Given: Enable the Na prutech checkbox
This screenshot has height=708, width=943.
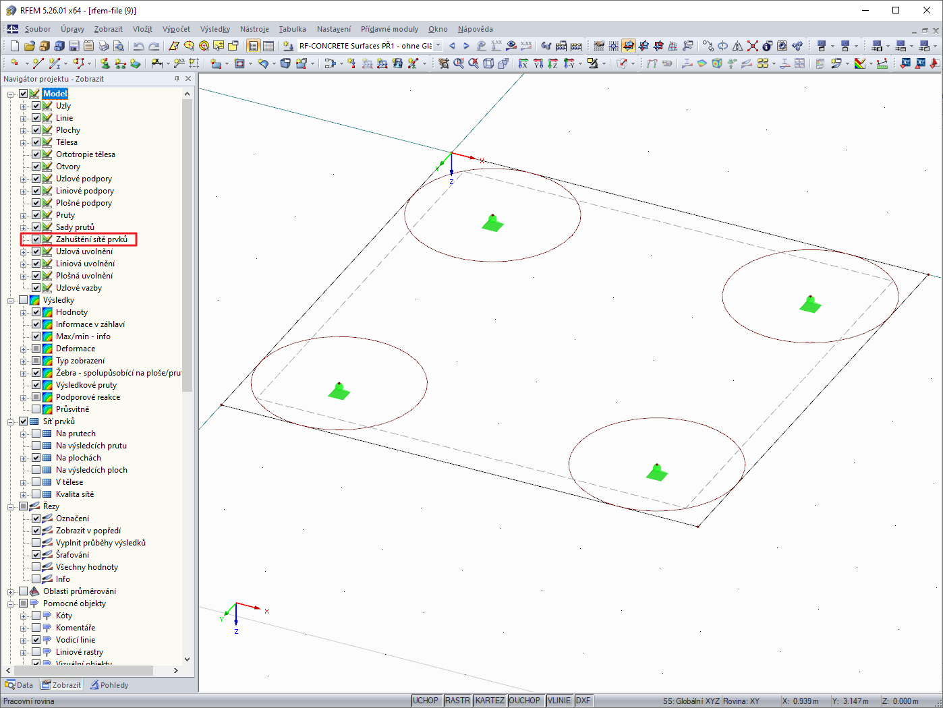Looking at the screenshot, I should [36, 434].
